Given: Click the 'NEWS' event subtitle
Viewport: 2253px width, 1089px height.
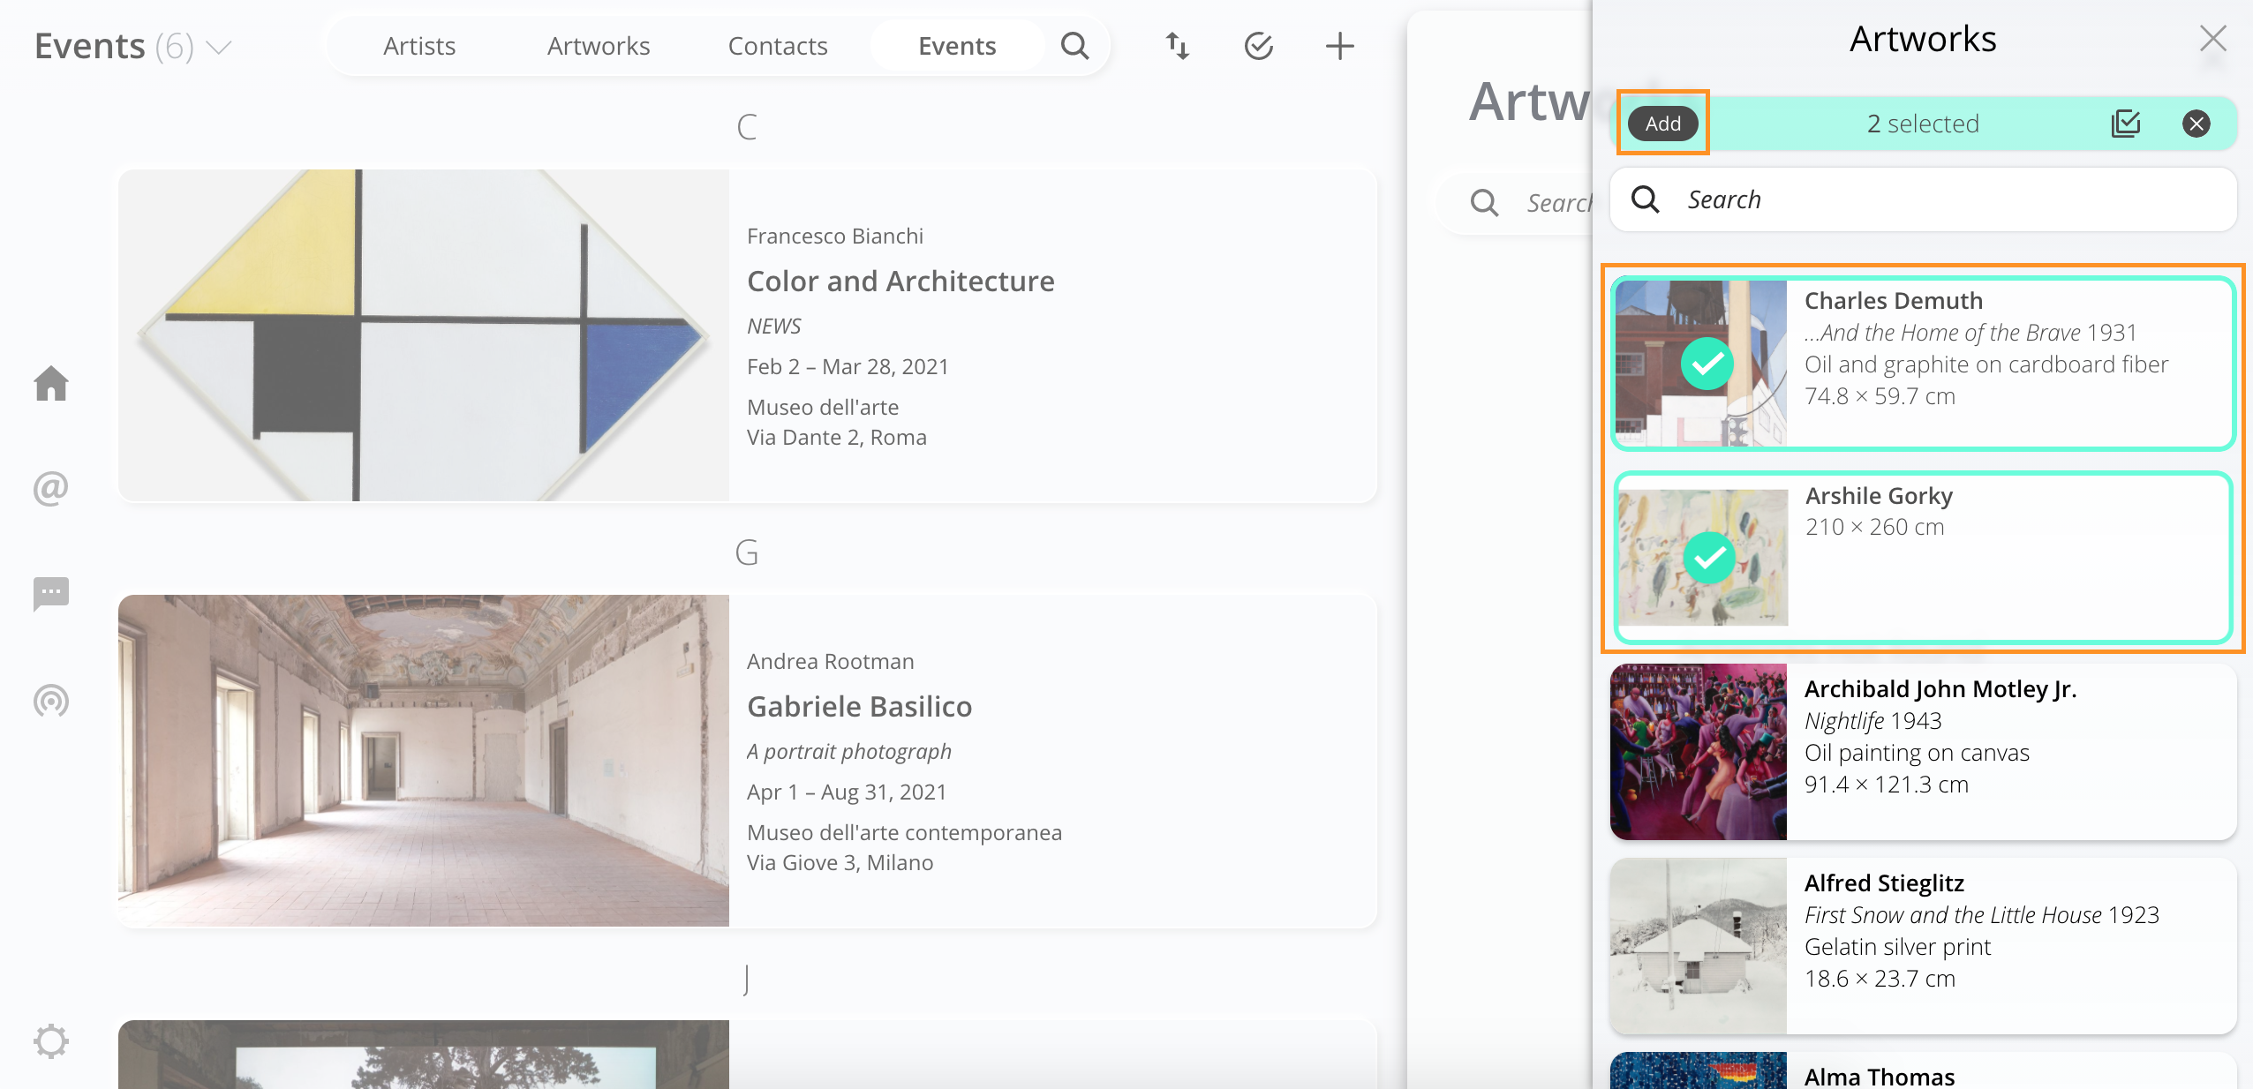Looking at the screenshot, I should (773, 327).
